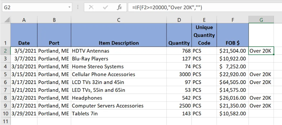This screenshot has width=282, height=125.
Task: Select Over 20K cell in row 9
Action: (x=261, y=106)
